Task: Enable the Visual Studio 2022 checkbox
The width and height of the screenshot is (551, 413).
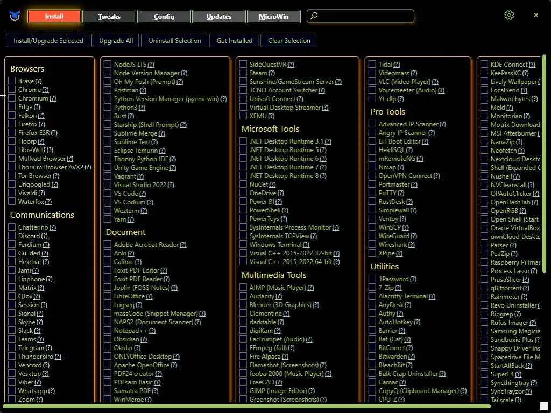Action: pos(108,185)
